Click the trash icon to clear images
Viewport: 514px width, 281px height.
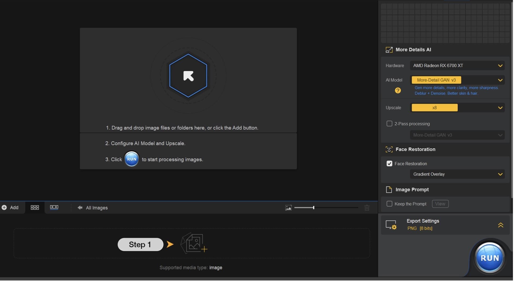click(367, 208)
